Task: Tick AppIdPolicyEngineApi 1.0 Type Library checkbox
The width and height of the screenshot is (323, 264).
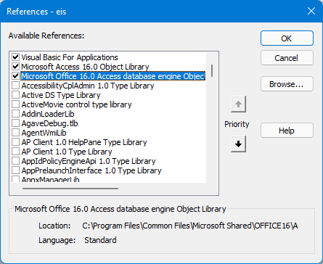Action: [16, 161]
